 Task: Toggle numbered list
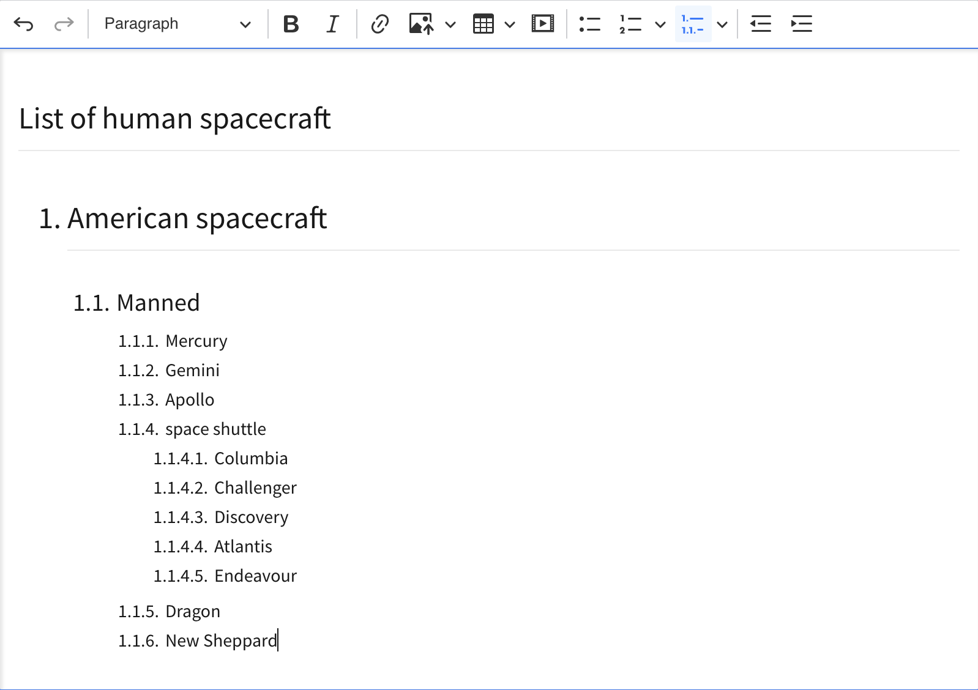(630, 24)
